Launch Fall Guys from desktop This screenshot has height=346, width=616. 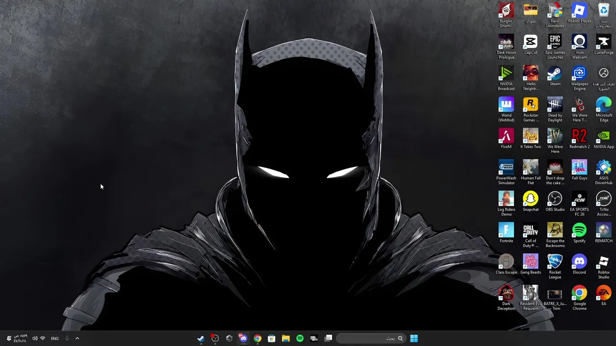click(x=579, y=170)
